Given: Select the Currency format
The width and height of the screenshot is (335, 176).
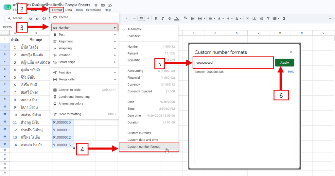Looking at the screenshot, I should pyautogui.click(x=149, y=85).
